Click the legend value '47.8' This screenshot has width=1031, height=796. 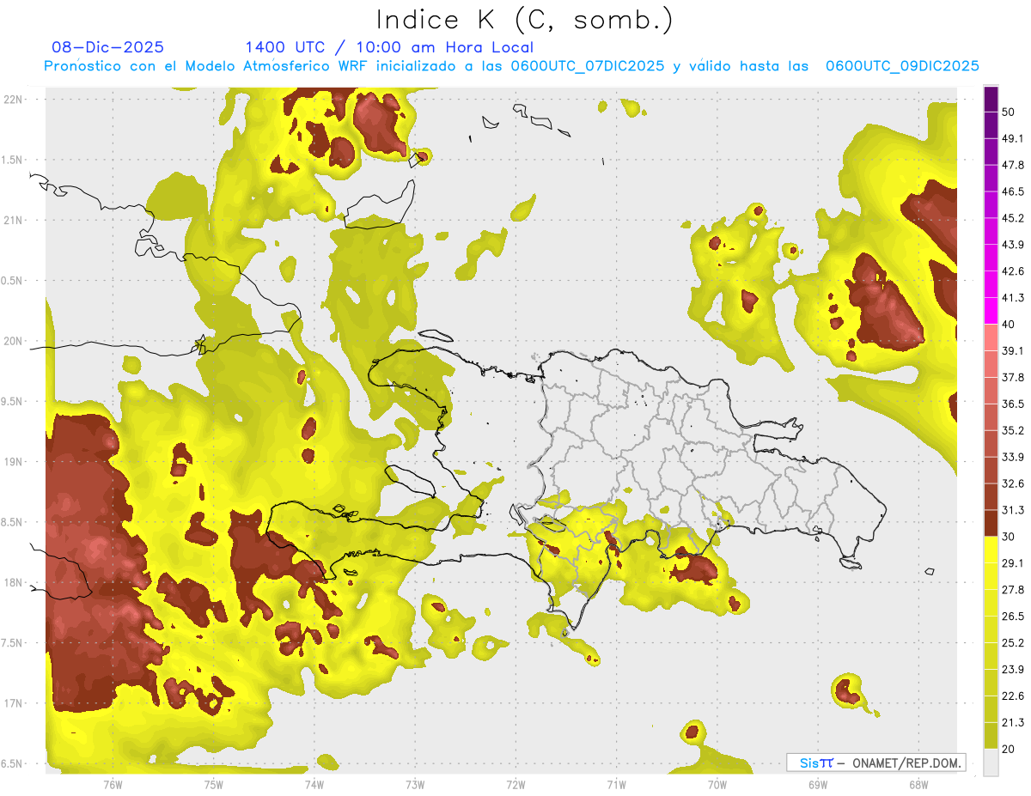pos(1013,165)
